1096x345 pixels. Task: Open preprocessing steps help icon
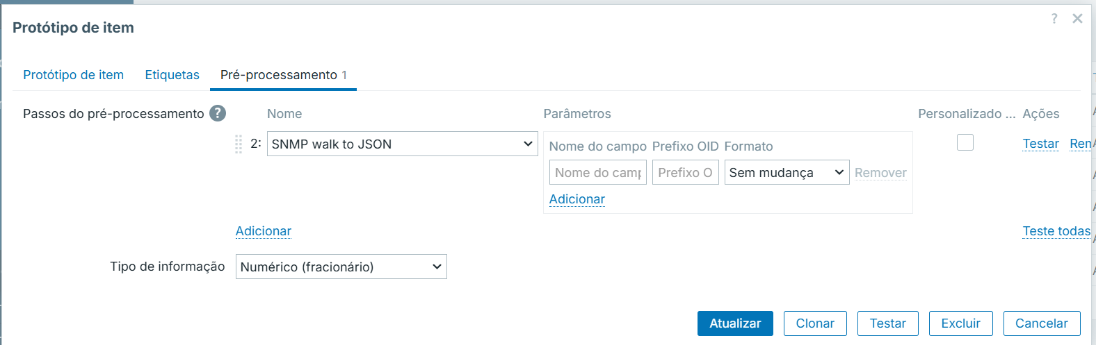(218, 113)
